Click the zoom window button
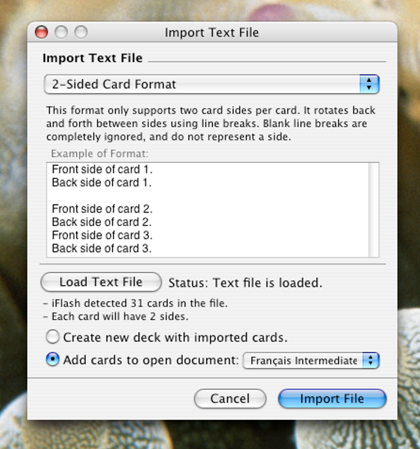Viewport: 420px width, 449px height. click(x=81, y=31)
